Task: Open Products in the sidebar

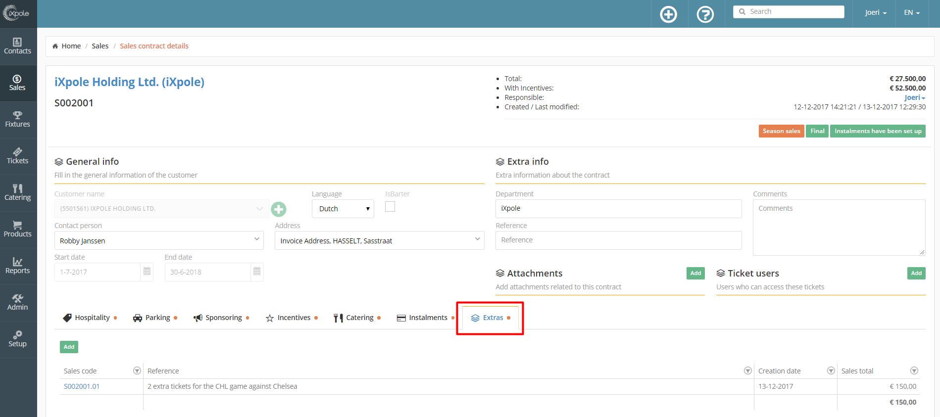Action: click(x=18, y=230)
